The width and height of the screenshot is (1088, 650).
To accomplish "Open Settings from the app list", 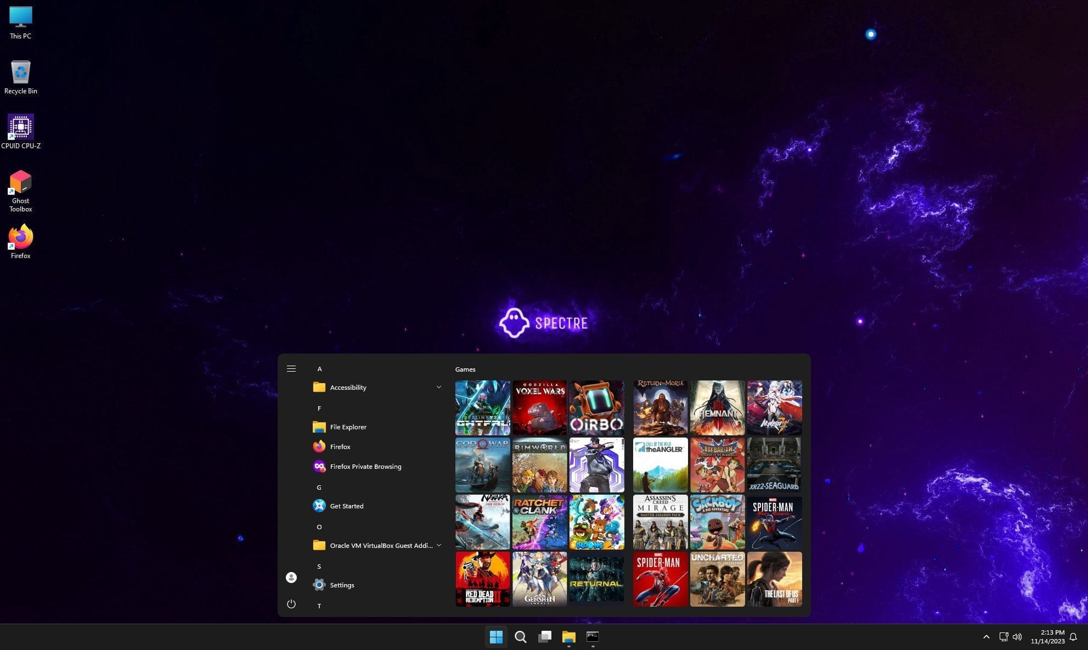I will click(x=378, y=585).
